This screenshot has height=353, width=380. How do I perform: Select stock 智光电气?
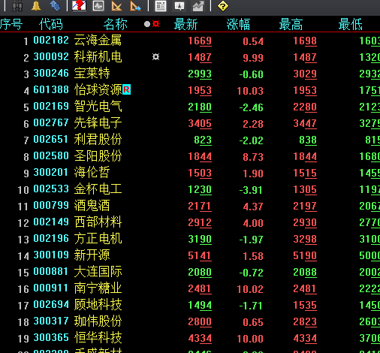[98, 107]
